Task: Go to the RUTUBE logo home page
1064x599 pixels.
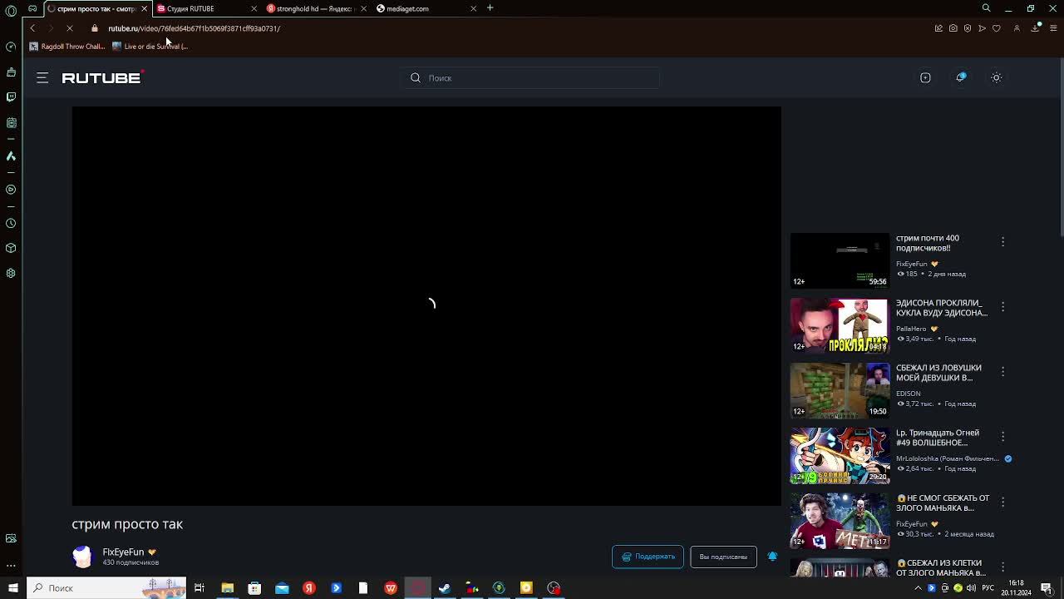Action: click(x=102, y=77)
